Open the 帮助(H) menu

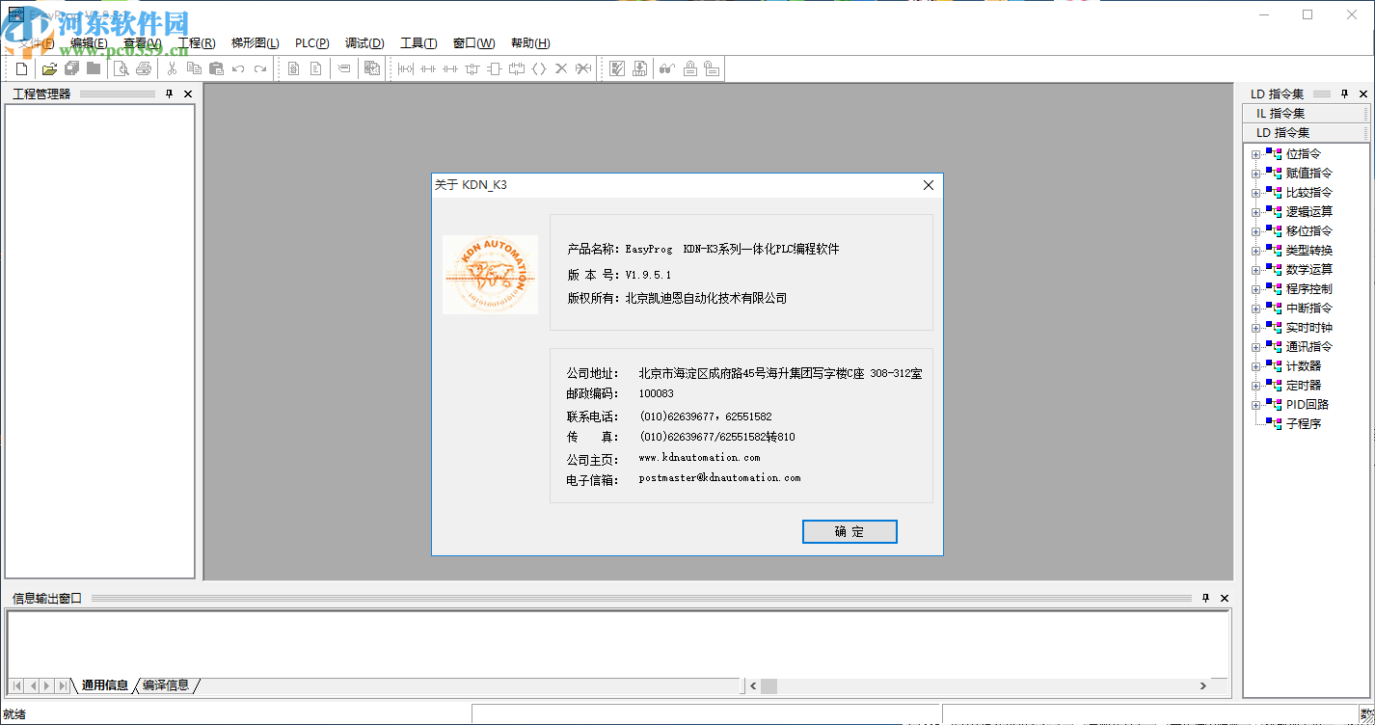point(530,43)
